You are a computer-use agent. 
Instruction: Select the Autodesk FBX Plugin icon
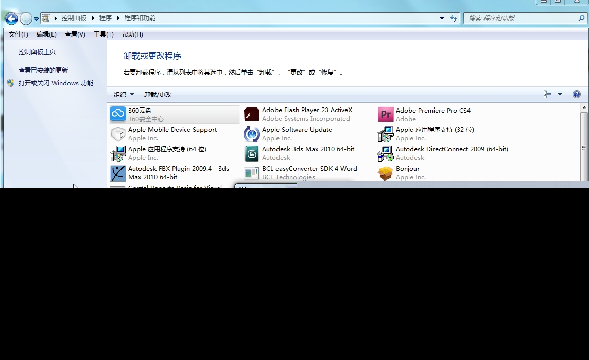click(x=118, y=173)
